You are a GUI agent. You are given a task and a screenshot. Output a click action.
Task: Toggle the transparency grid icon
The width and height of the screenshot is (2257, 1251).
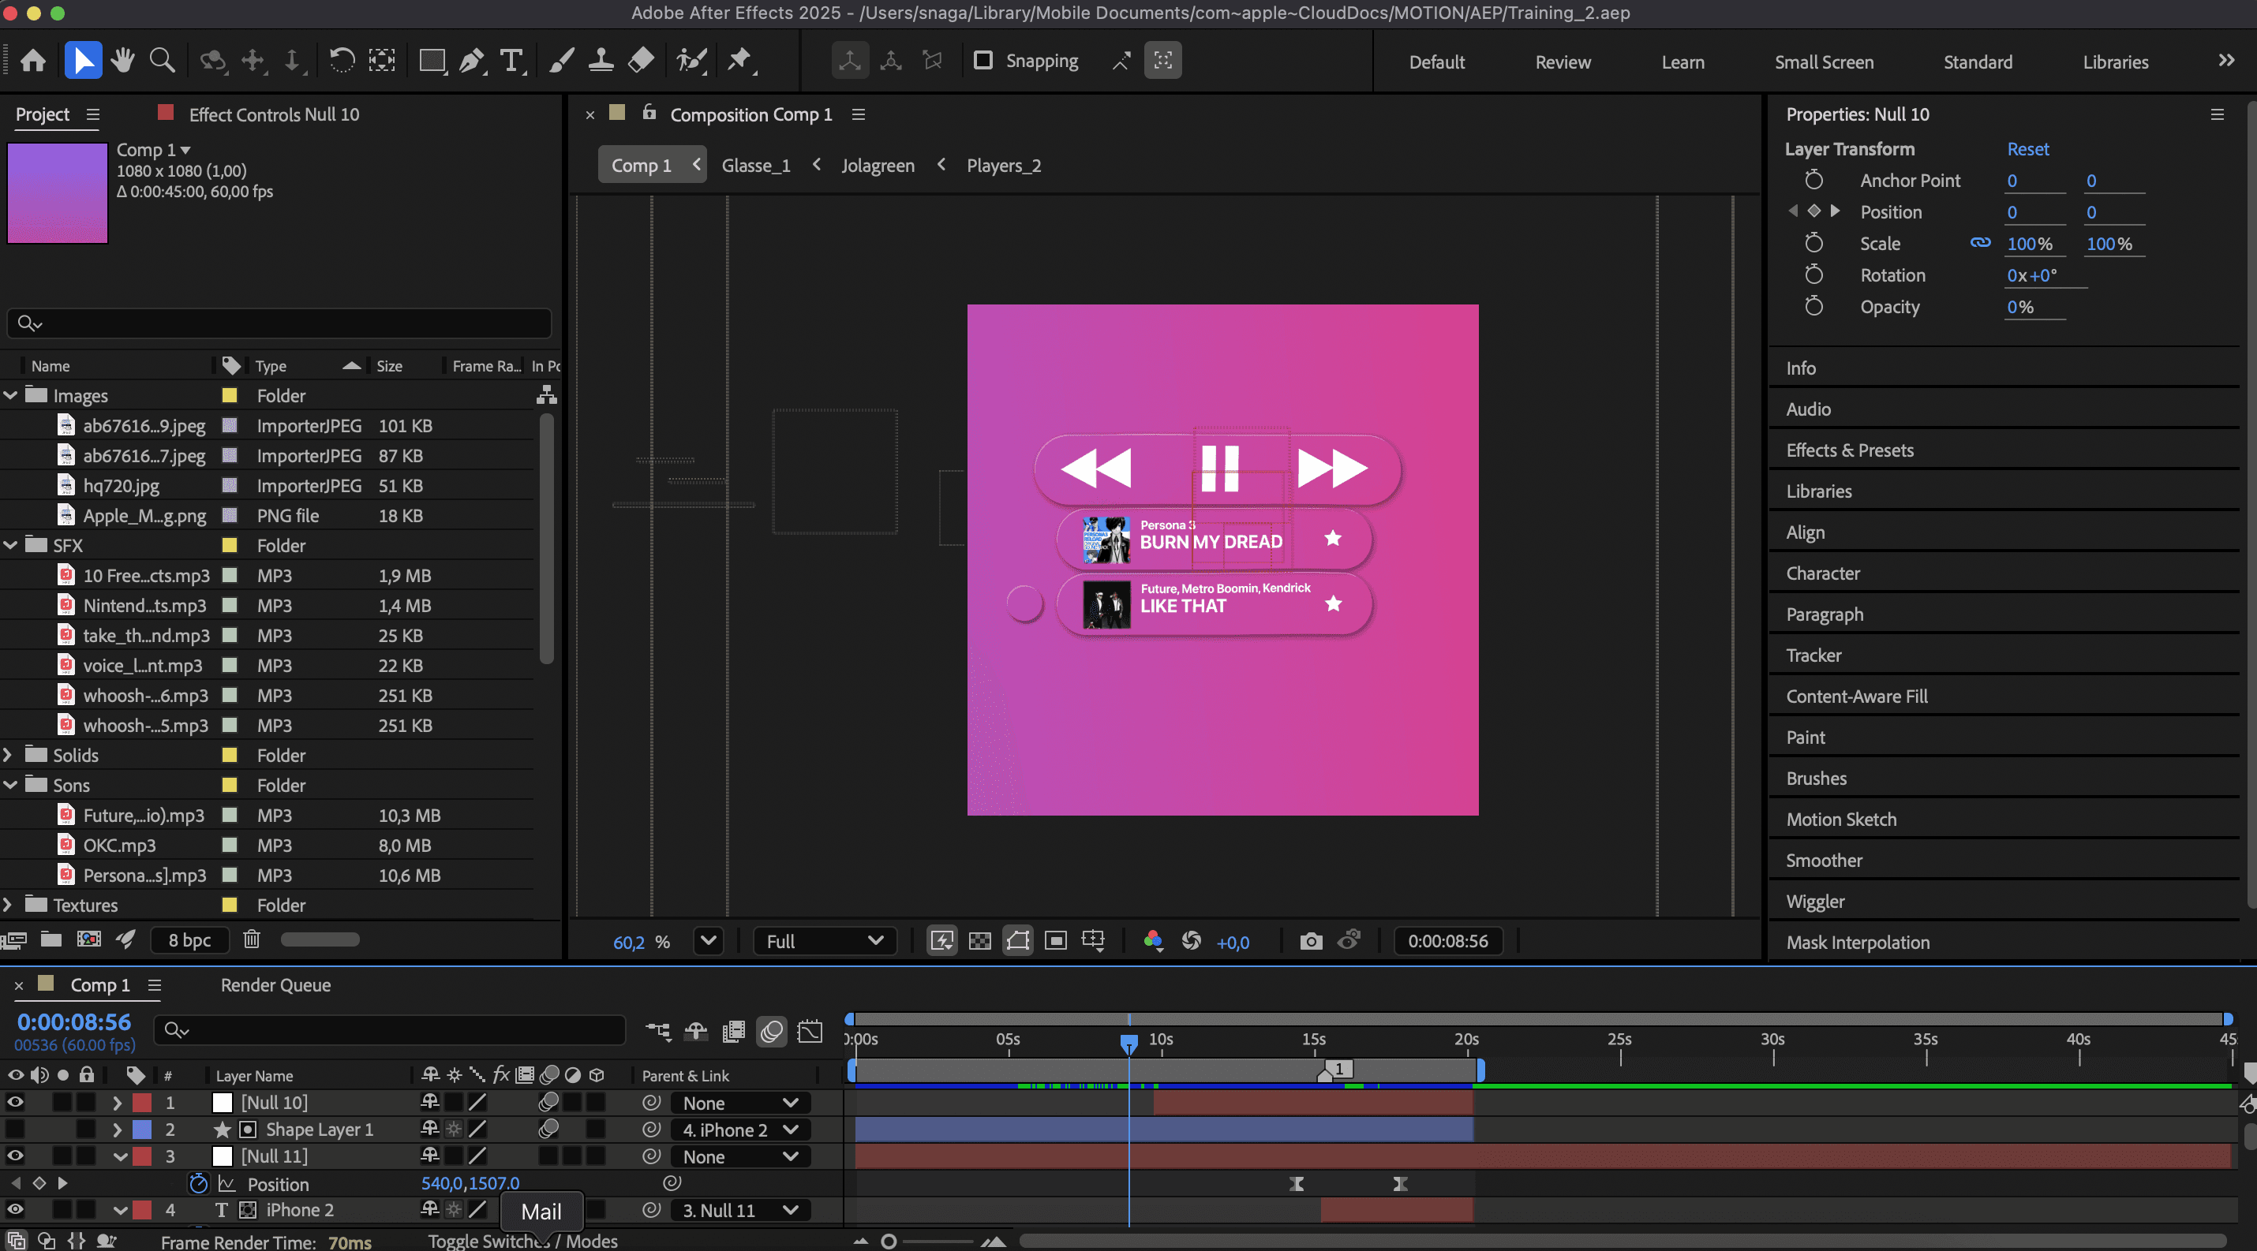pyautogui.click(x=979, y=941)
